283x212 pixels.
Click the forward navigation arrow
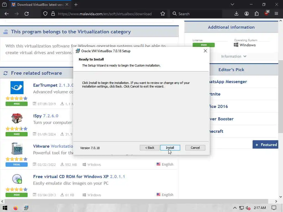[17, 14]
